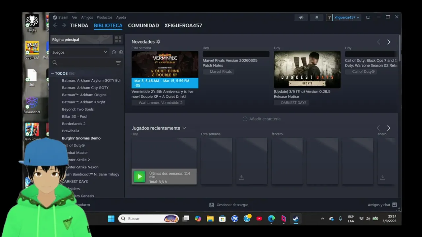
Task: Select Batman: Arkham City GOTY
Action: [85, 88]
